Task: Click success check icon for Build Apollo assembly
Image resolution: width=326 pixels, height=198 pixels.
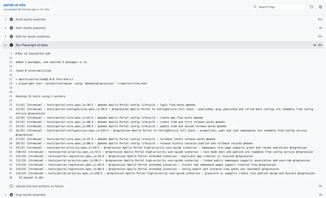Action: click(x=11, y=19)
